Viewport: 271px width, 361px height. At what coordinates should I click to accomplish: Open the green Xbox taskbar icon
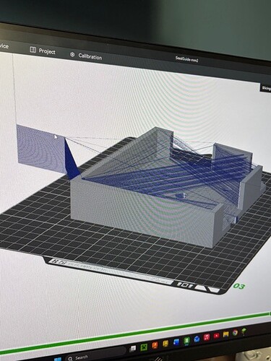point(186,341)
